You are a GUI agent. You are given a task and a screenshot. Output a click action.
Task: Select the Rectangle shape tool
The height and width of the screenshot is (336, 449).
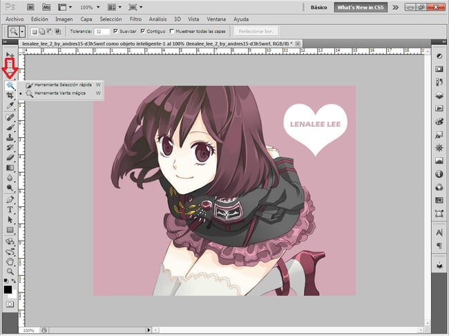[x=10, y=230]
